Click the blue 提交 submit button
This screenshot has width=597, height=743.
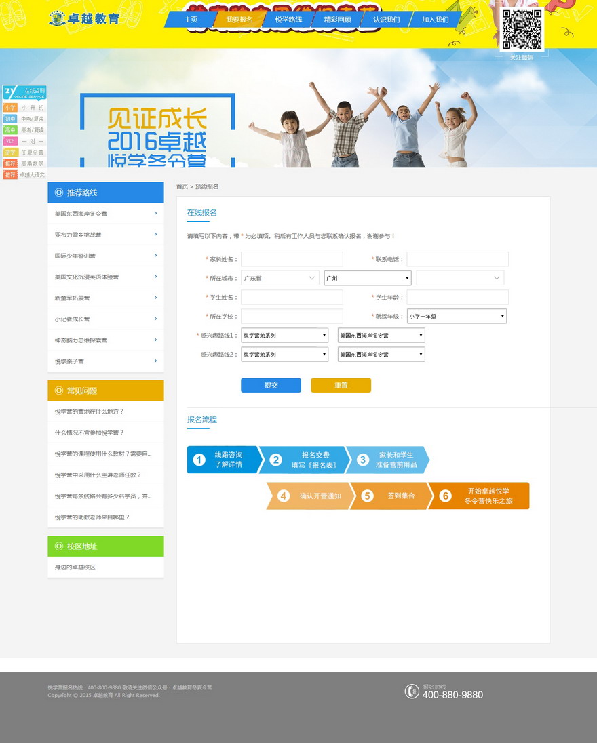point(271,385)
